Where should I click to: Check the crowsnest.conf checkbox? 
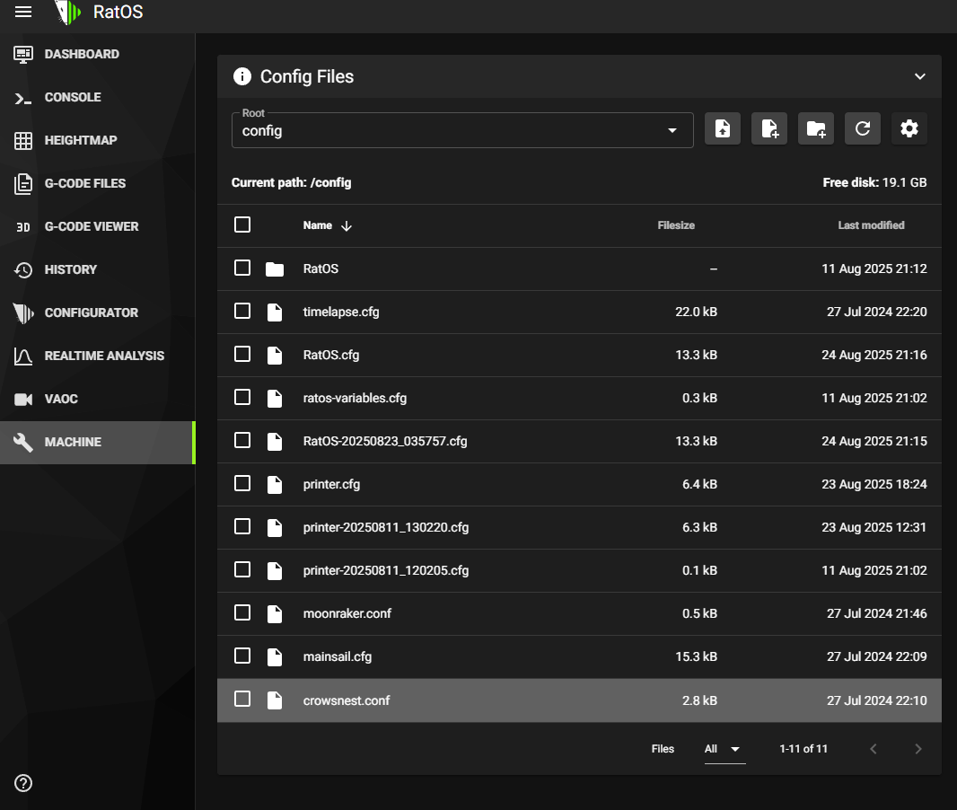pyautogui.click(x=242, y=699)
